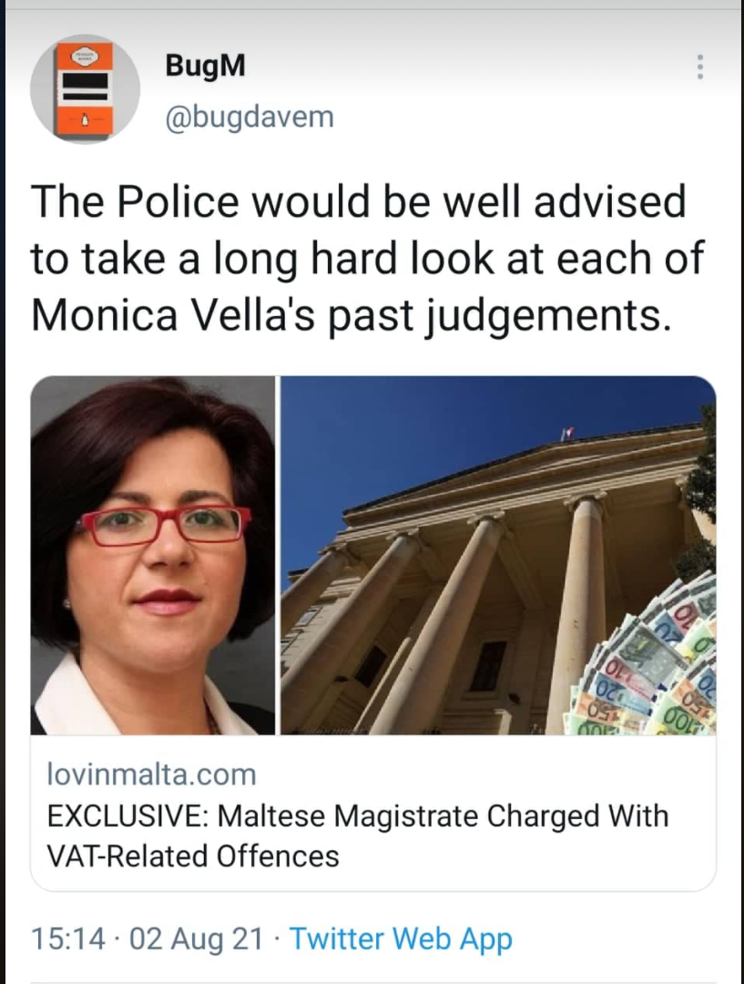Open the VAT-Related Offences headline line

click(x=193, y=856)
